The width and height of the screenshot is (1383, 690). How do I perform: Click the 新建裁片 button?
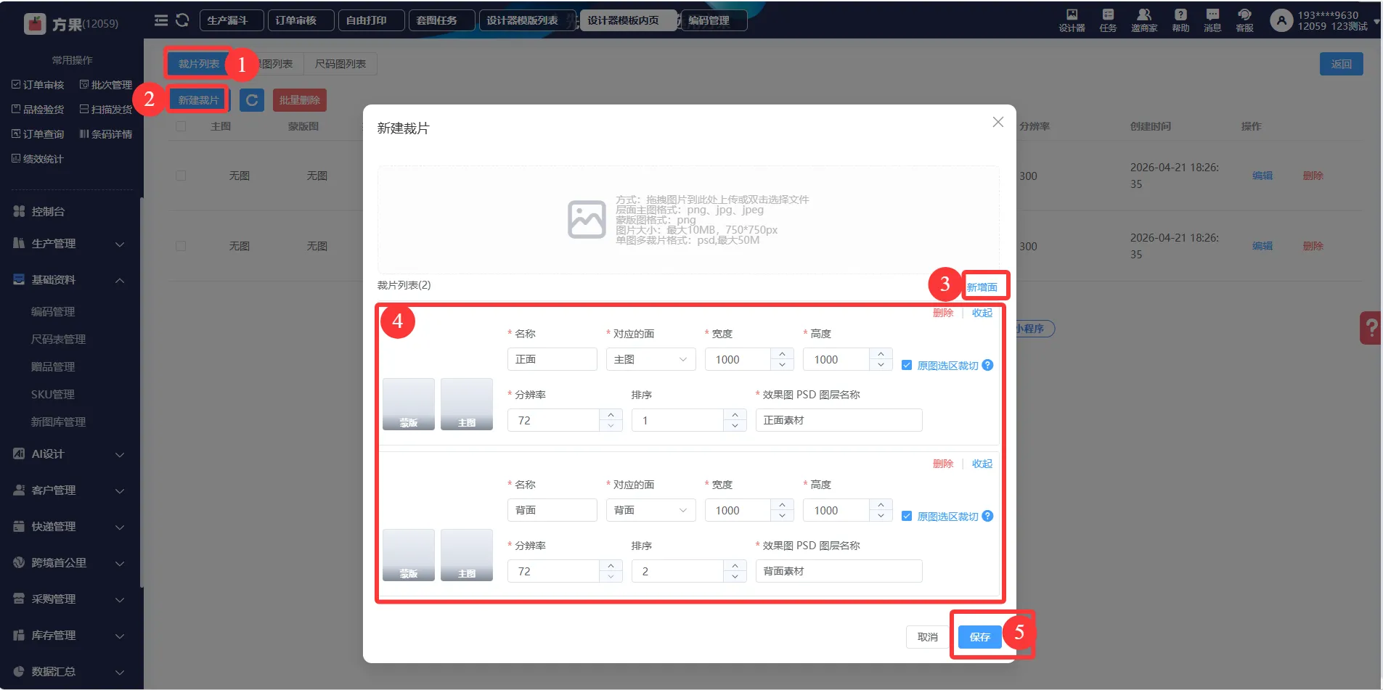[x=199, y=100]
